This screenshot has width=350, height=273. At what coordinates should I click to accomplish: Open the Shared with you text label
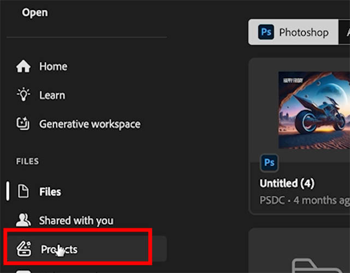[76, 221]
